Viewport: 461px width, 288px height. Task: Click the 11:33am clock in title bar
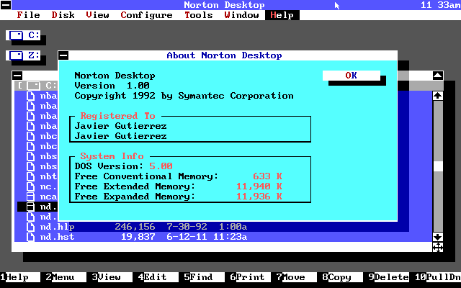point(440,5)
